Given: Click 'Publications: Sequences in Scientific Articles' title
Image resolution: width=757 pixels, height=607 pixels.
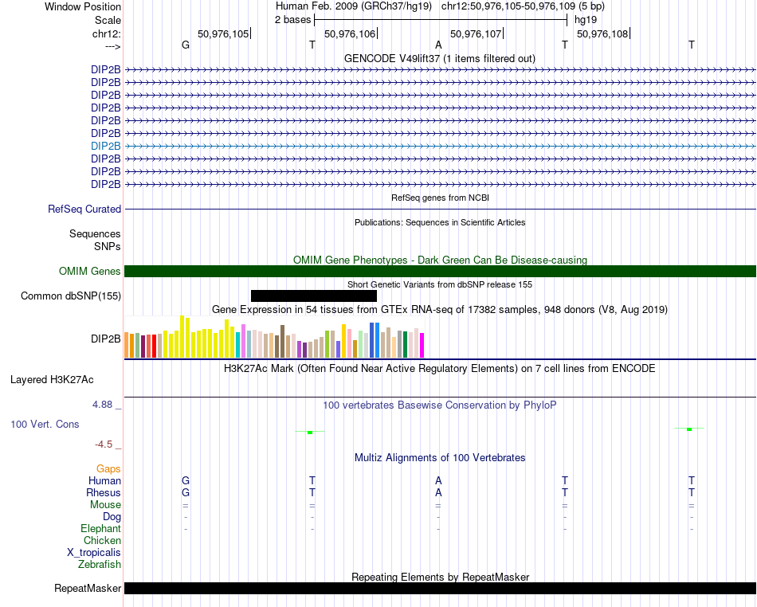Looking at the screenshot, I should click(440, 222).
